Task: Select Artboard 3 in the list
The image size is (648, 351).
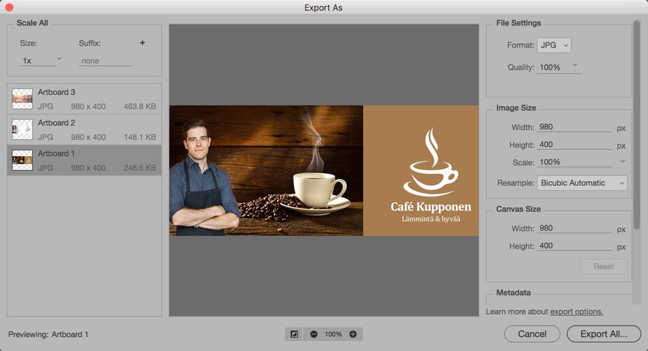Action: click(84, 99)
